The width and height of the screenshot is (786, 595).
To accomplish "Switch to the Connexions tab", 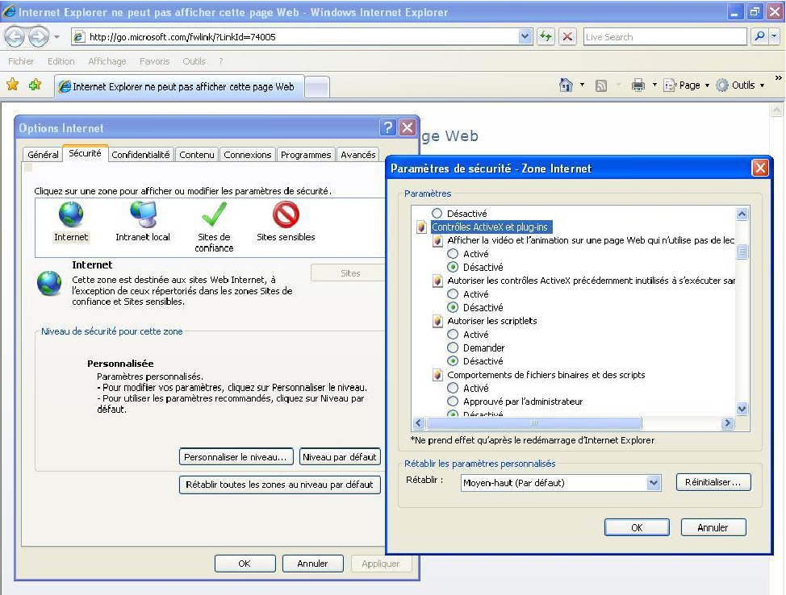I will tap(248, 155).
